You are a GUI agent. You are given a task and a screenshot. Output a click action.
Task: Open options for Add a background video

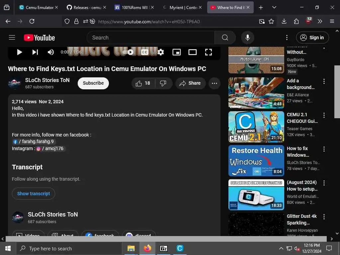(x=324, y=81)
